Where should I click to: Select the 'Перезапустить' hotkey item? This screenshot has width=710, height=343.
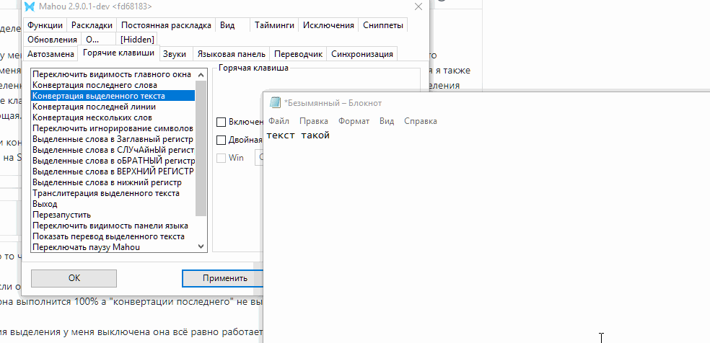[x=113, y=215]
